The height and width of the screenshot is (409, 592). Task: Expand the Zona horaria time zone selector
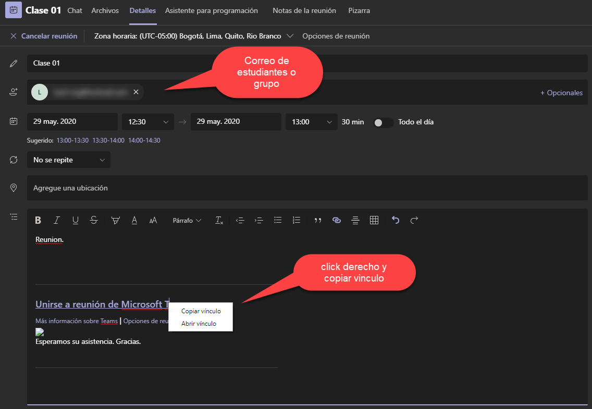point(194,36)
